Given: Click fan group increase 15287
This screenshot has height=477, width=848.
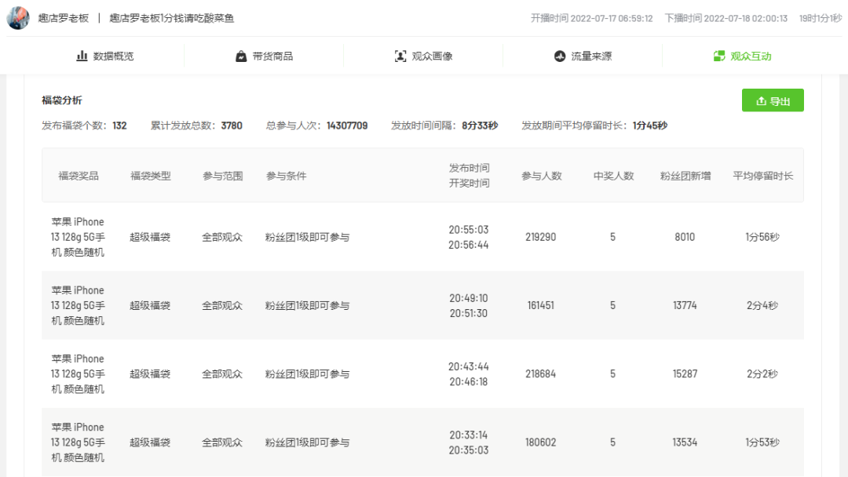Looking at the screenshot, I should click(x=685, y=373).
